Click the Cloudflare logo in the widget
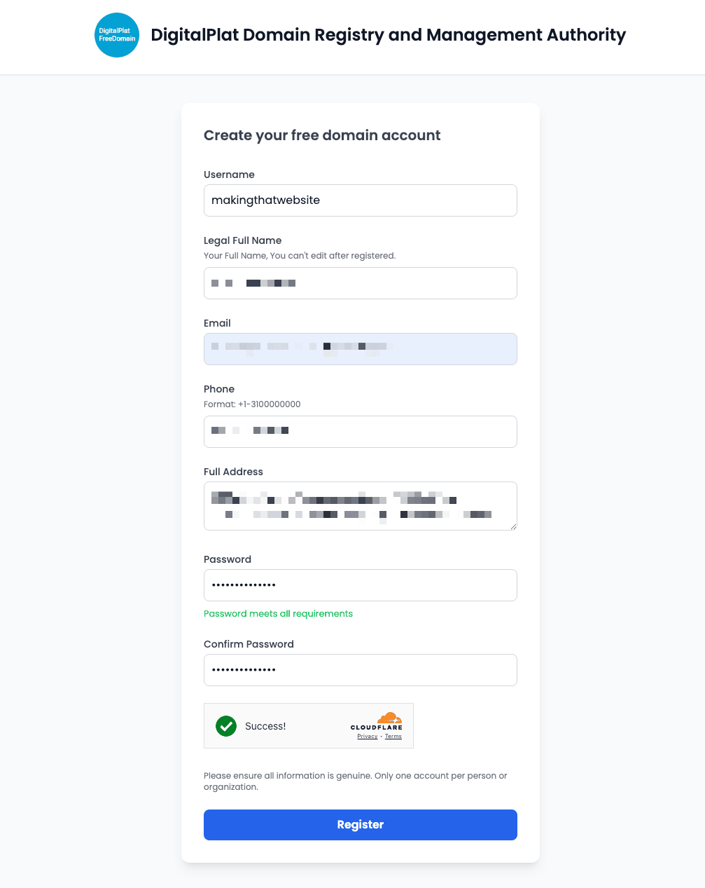Image resolution: width=705 pixels, height=888 pixels. coord(377,721)
